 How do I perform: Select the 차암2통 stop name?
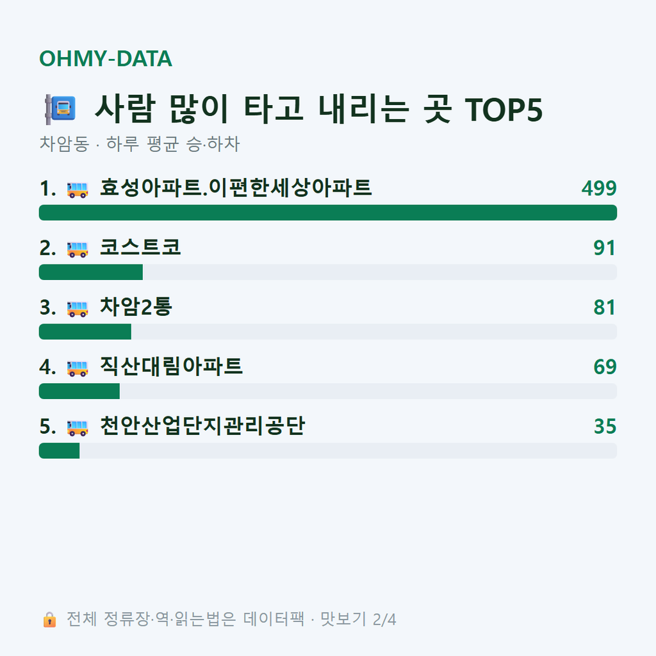coord(136,307)
